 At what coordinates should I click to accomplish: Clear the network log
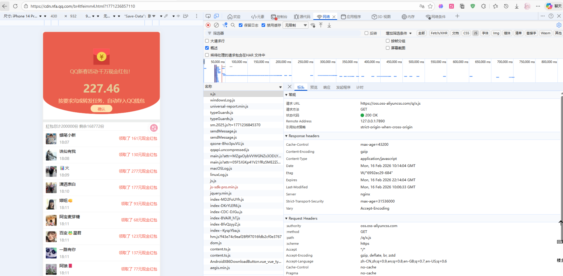[217, 25]
